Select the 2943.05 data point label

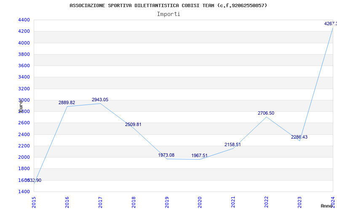[x=100, y=100]
